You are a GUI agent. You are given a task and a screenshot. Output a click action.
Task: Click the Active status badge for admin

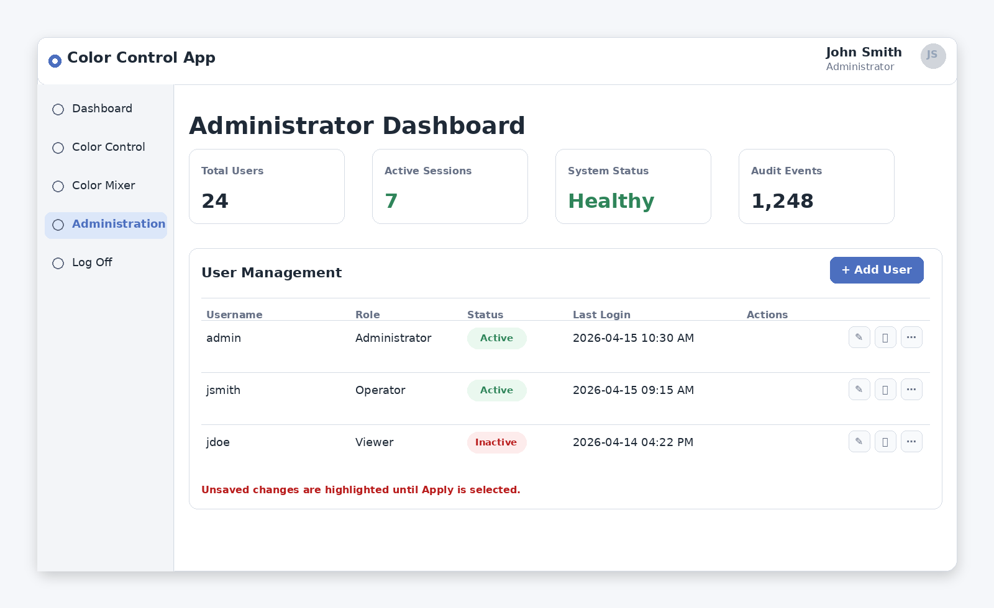point(496,338)
